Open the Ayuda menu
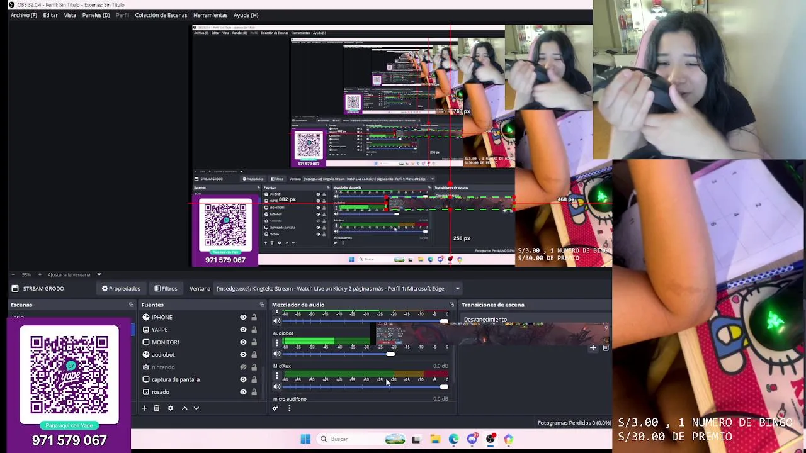The image size is (806, 453). tap(246, 15)
